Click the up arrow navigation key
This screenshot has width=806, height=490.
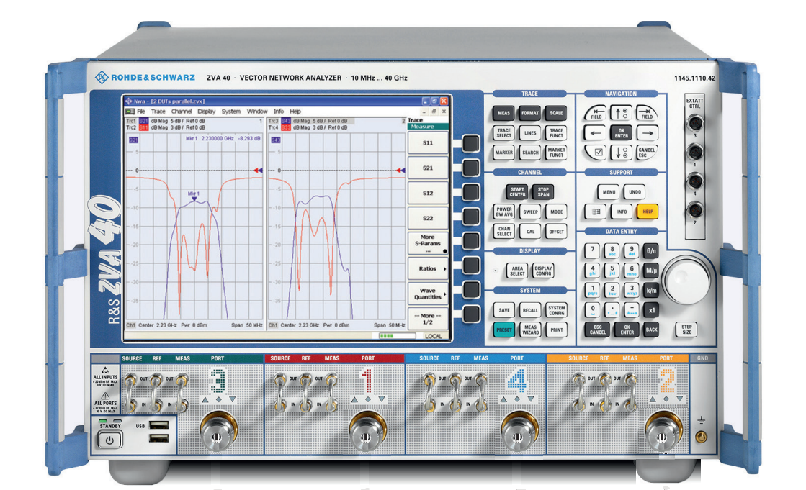coord(621,113)
